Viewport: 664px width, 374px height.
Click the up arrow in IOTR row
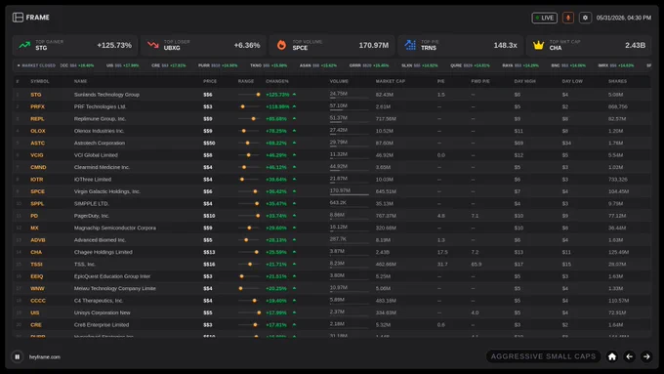click(x=294, y=180)
